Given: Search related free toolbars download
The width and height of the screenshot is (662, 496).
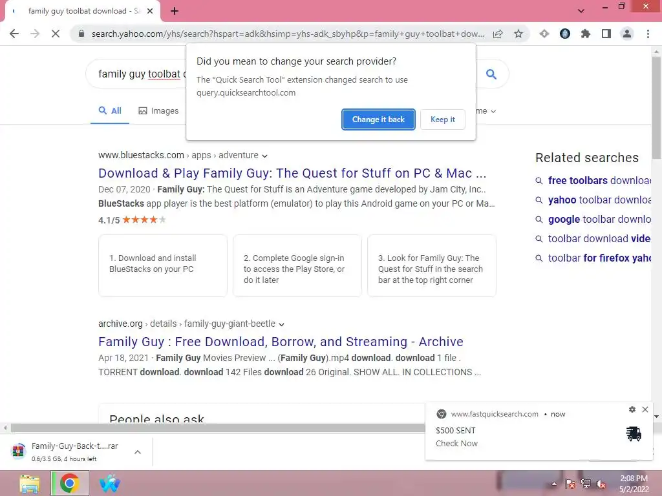Looking at the screenshot, I should point(599,181).
